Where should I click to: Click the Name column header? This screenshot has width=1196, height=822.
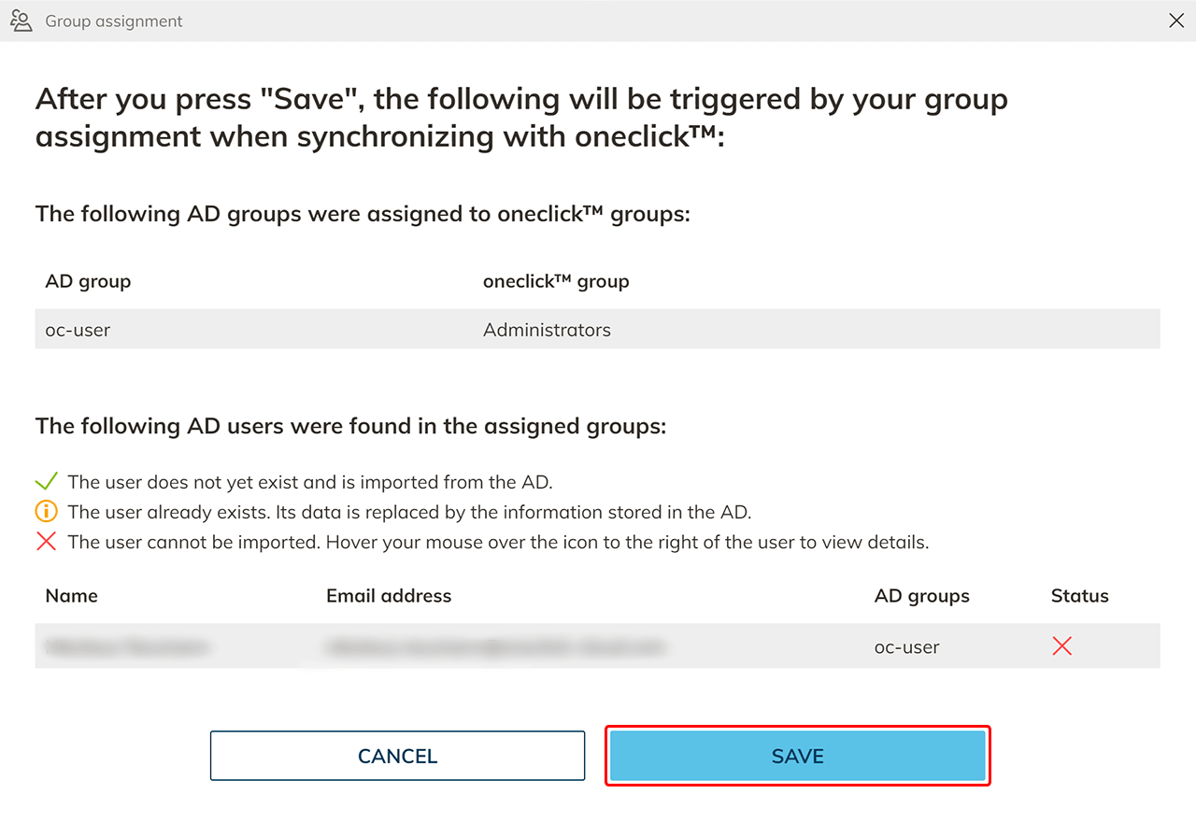71,596
